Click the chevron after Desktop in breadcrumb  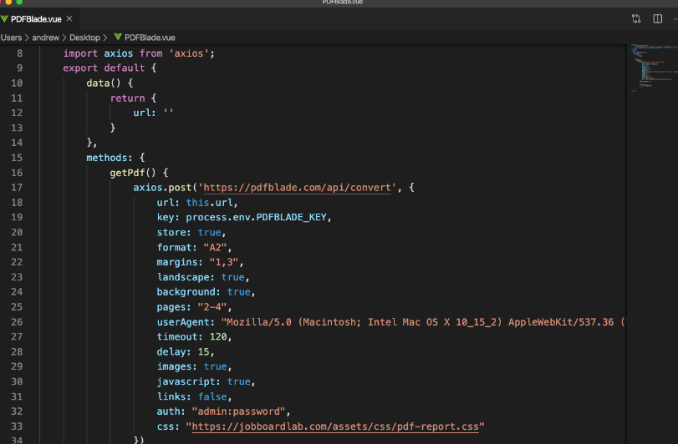point(105,38)
